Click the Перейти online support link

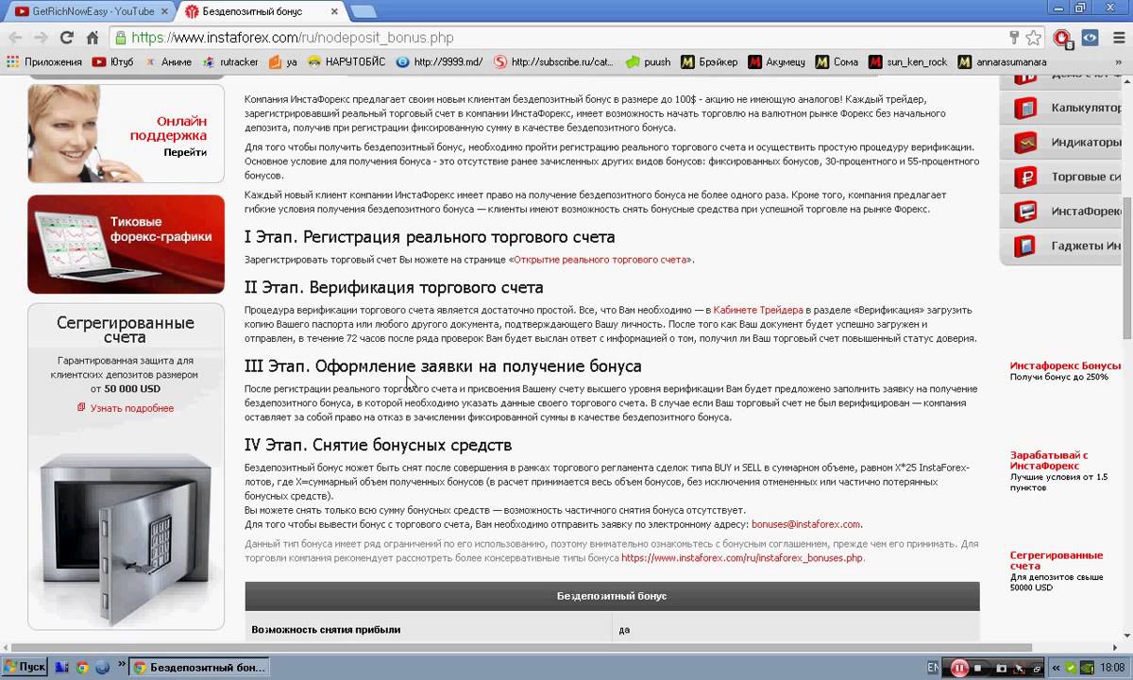tap(185, 151)
